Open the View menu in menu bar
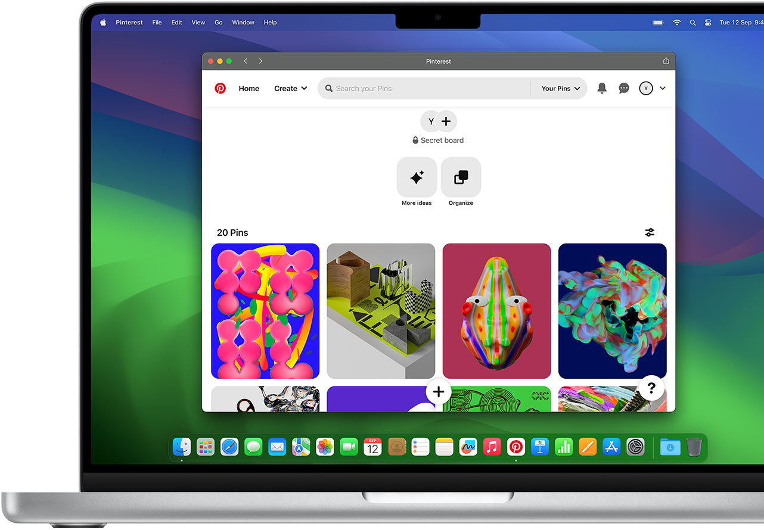The width and height of the screenshot is (764, 530). pyautogui.click(x=198, y=23)
